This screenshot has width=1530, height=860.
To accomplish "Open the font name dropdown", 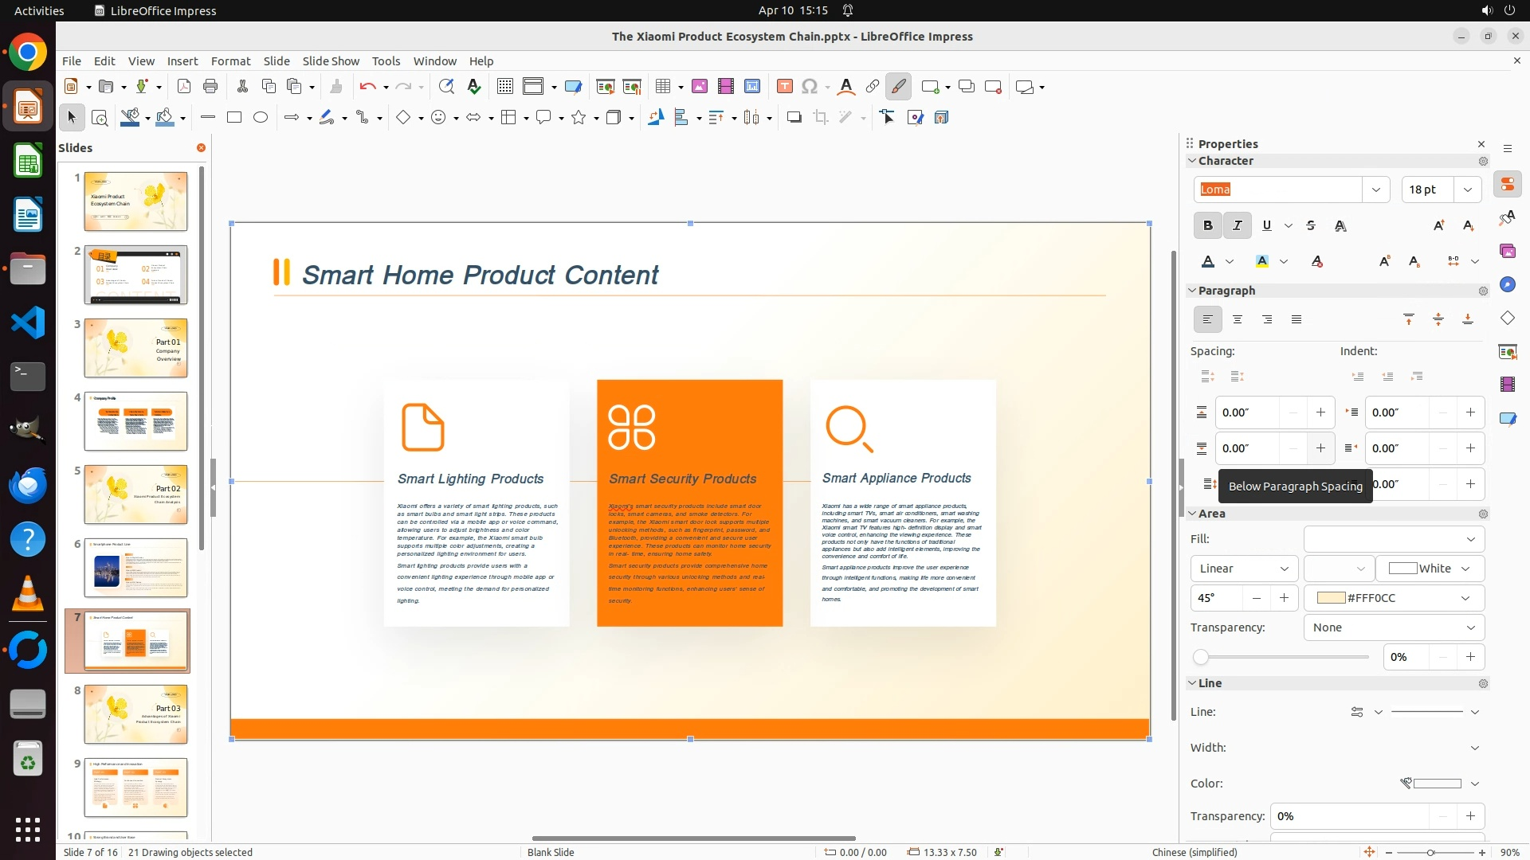I will [1375, 190].
